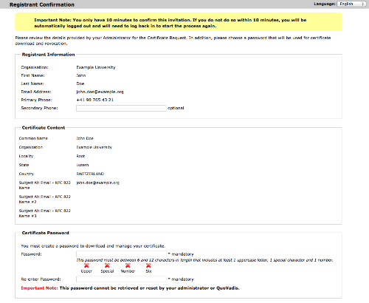Click the red X above Number
This screenshot has height=303, width=369.
pyautogui.click(x=128, y=265)
